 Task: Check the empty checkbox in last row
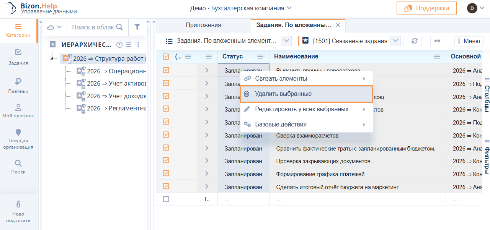tap(166, 199)
